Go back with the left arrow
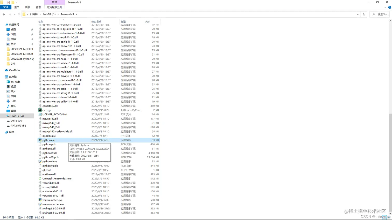392x220 pixels. pos(4,14)
